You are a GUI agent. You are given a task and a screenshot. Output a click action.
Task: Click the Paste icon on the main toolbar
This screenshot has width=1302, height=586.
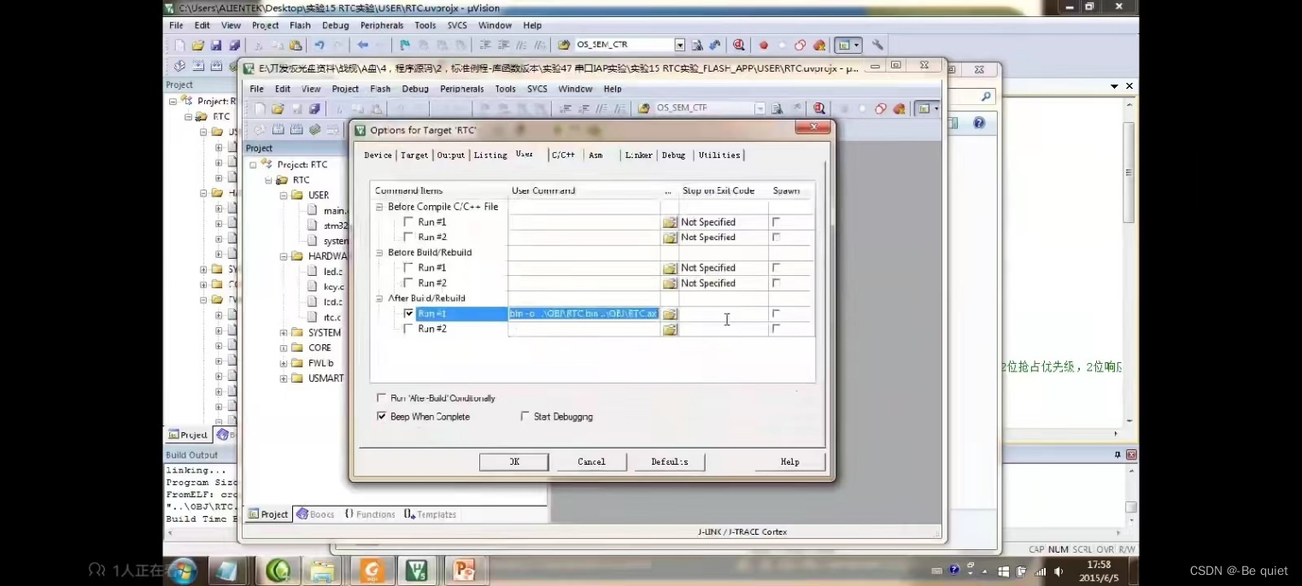(297, 44)
